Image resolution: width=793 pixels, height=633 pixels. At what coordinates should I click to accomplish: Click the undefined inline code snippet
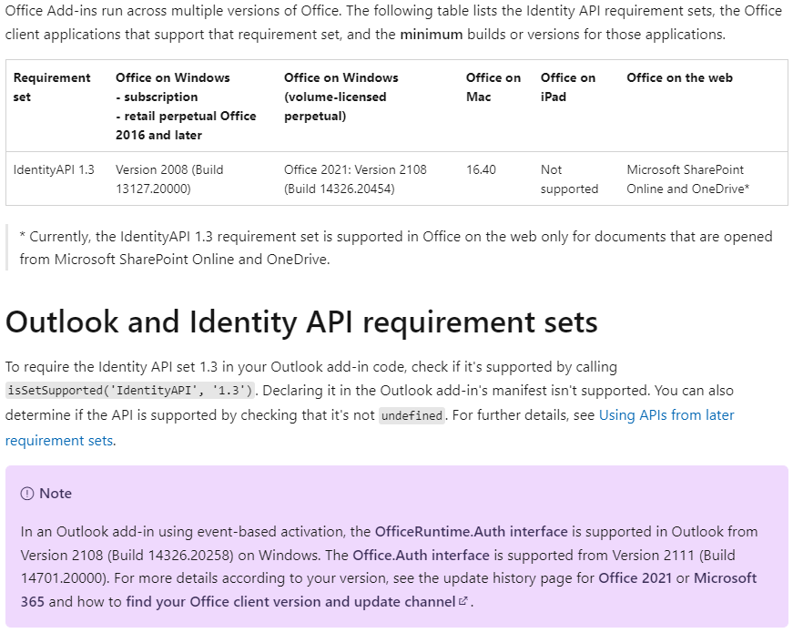pos(412,415)
